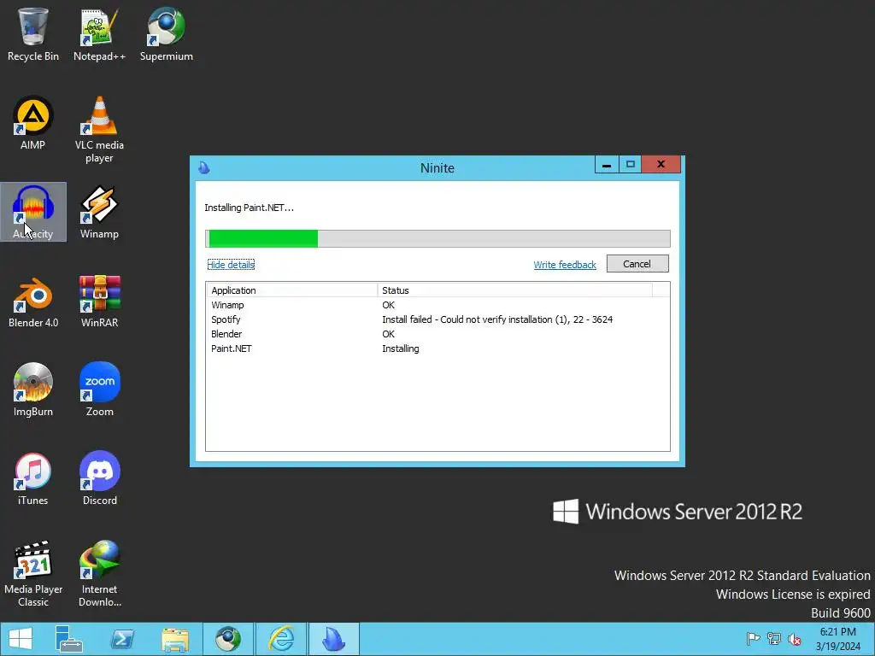
Task: Cancel the Ninite installation
Action: click(x=637, y=264)
